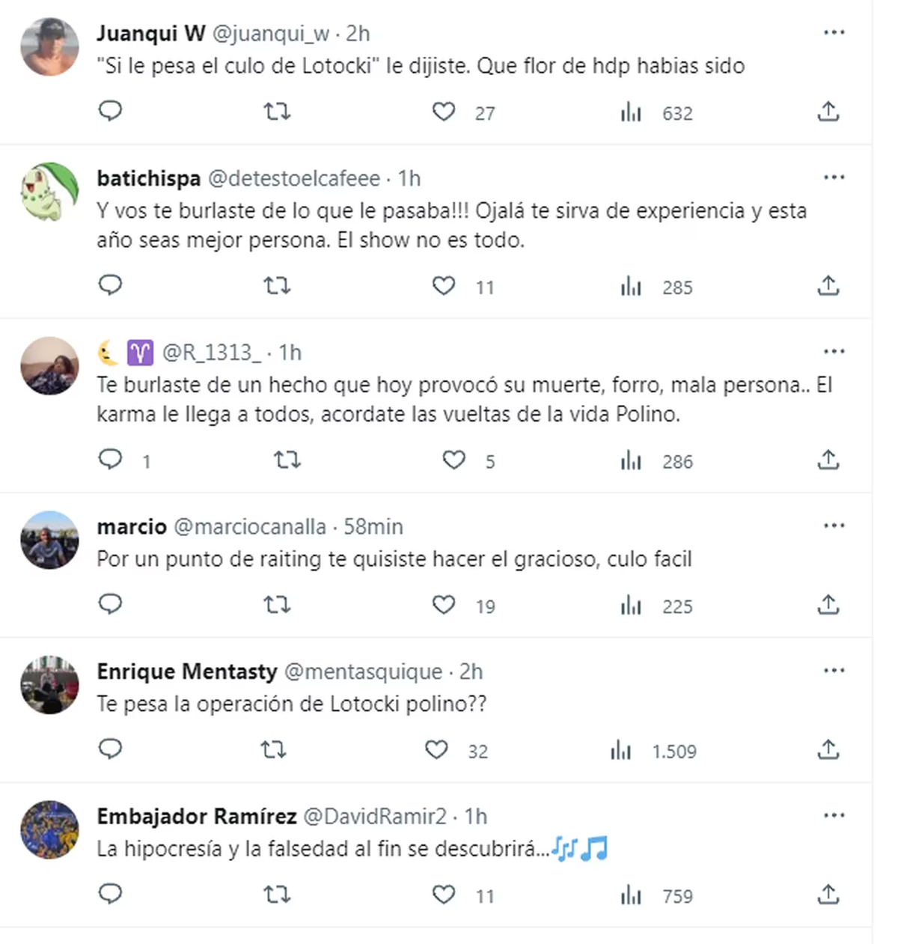Open Juanqui W's profile picture
The image size is (898, 944).
(49, 48)
